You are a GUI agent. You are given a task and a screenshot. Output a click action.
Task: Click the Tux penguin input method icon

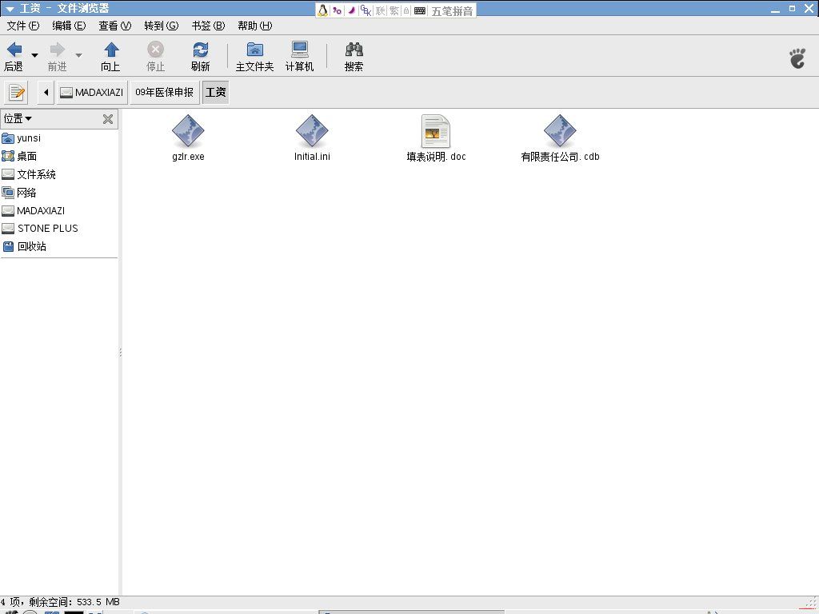[x=323, y=10]
